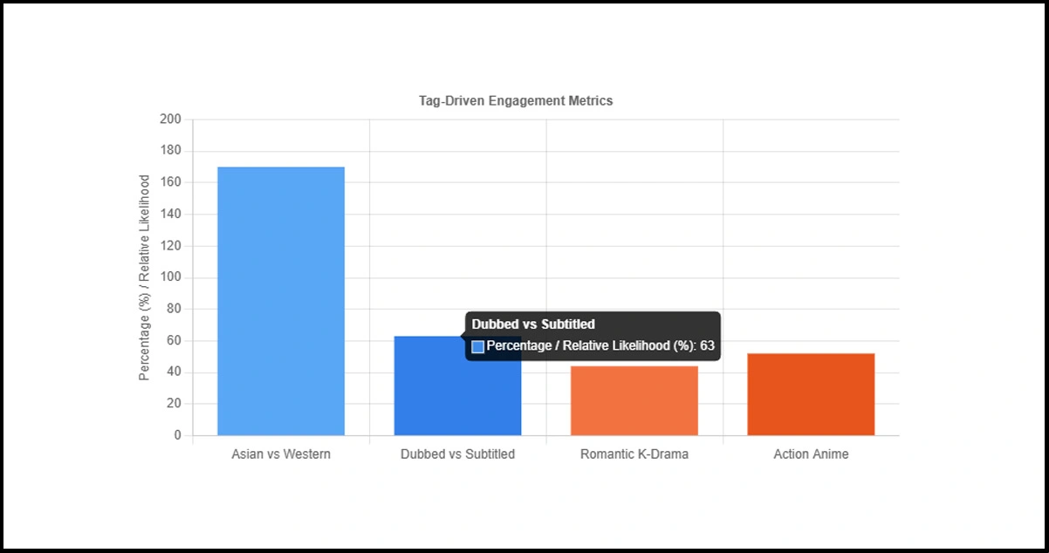Select the Action Anime x-axis label
Image resolution: width=1049 pixels, height=553 pixels.
[x=811, y=454]
